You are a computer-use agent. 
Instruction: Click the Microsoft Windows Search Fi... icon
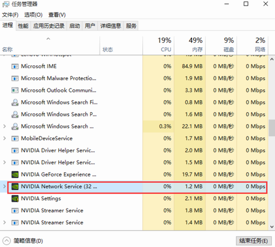(x=15, y=102)
